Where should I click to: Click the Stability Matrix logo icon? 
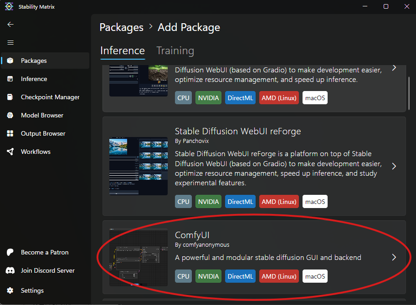[9, 6]
